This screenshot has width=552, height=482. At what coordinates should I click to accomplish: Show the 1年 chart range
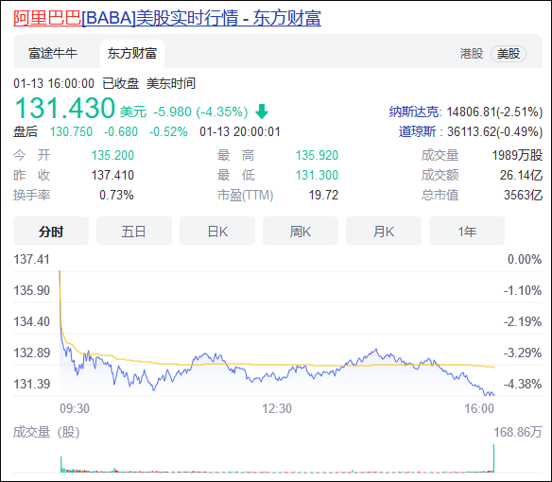coord(467,232)
